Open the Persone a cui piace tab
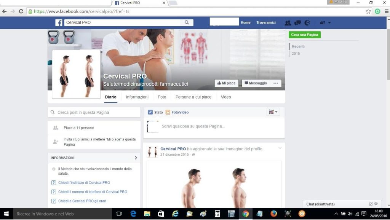 pyautogui.click(x=193, y=97)
